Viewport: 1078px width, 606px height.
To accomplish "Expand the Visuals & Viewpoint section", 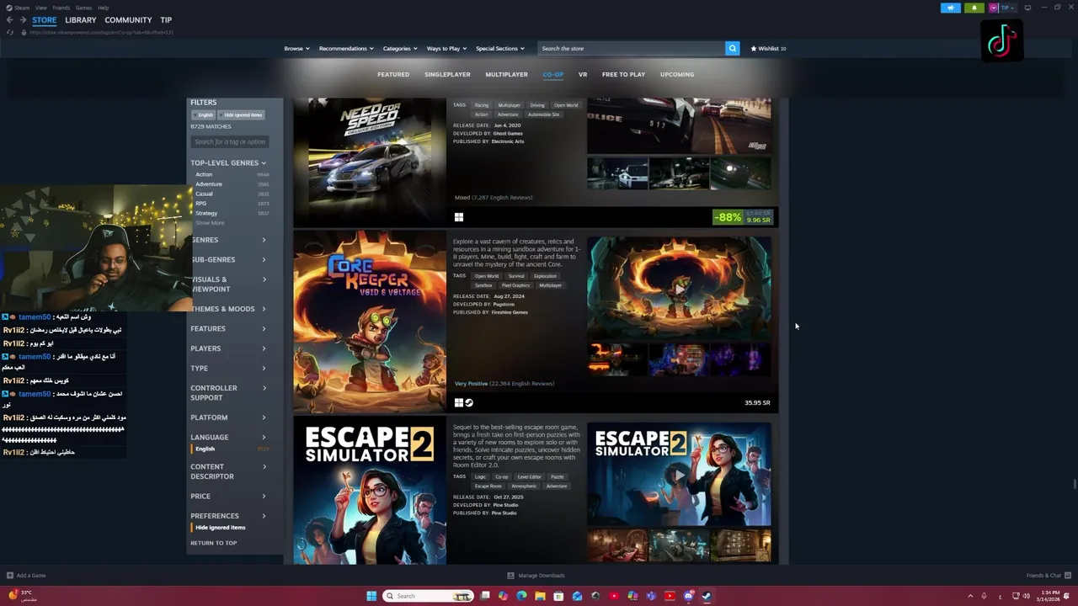I will (228, 284).
